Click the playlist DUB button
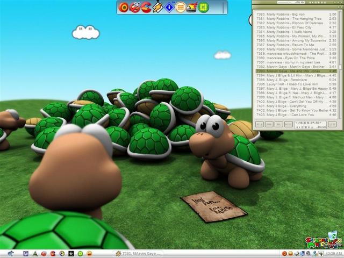The image size is (344, 258). pos(269,124)
